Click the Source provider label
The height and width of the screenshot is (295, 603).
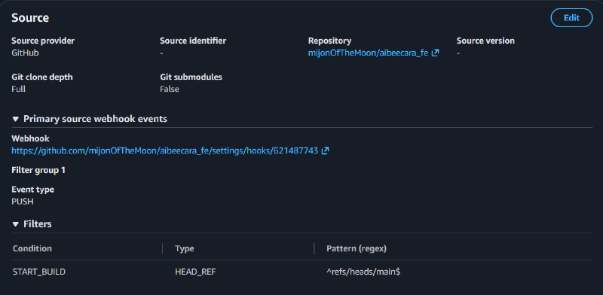pyautogui.click(x=43, y=41)
